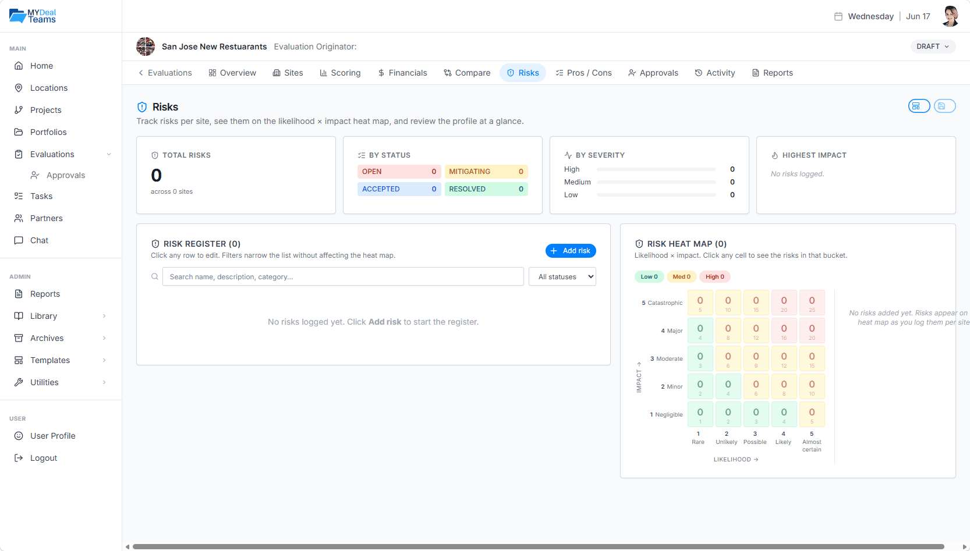Click the Evaluations clipboard icon

click(19, 154)
